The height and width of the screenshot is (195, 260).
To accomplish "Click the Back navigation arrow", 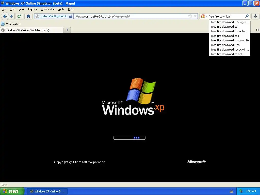I will click(5, 16).
